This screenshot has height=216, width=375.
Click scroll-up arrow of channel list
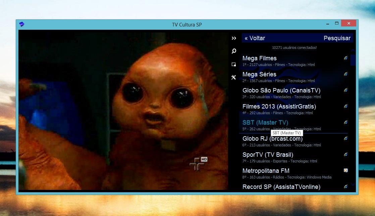[353, 51]
